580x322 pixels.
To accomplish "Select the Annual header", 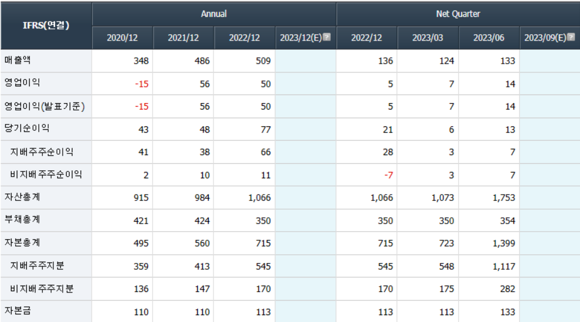I will point(214,14).
